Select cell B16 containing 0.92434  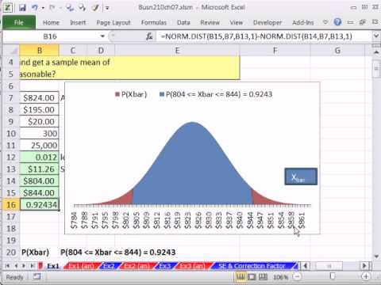coord(39,205)
